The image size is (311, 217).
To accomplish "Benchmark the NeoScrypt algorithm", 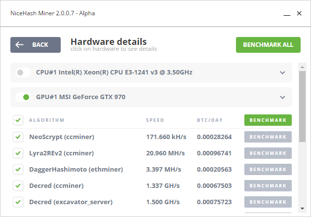I will 268,137.
